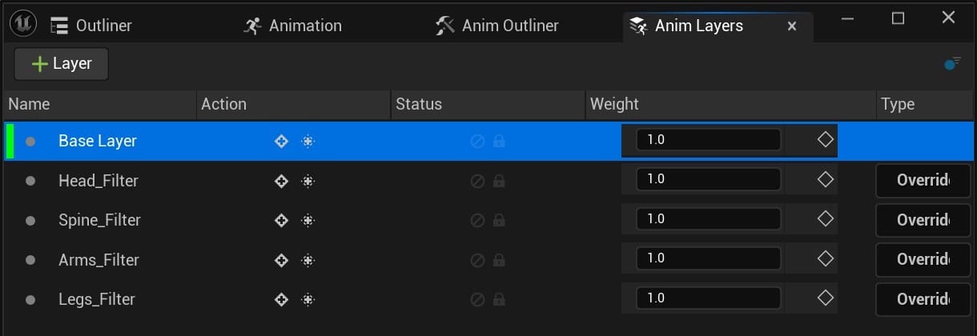Click the weight keyframe diamond on Legs_Filter row
The height and width of the screenshot is (336, 977).
click(x=825, y=298)
